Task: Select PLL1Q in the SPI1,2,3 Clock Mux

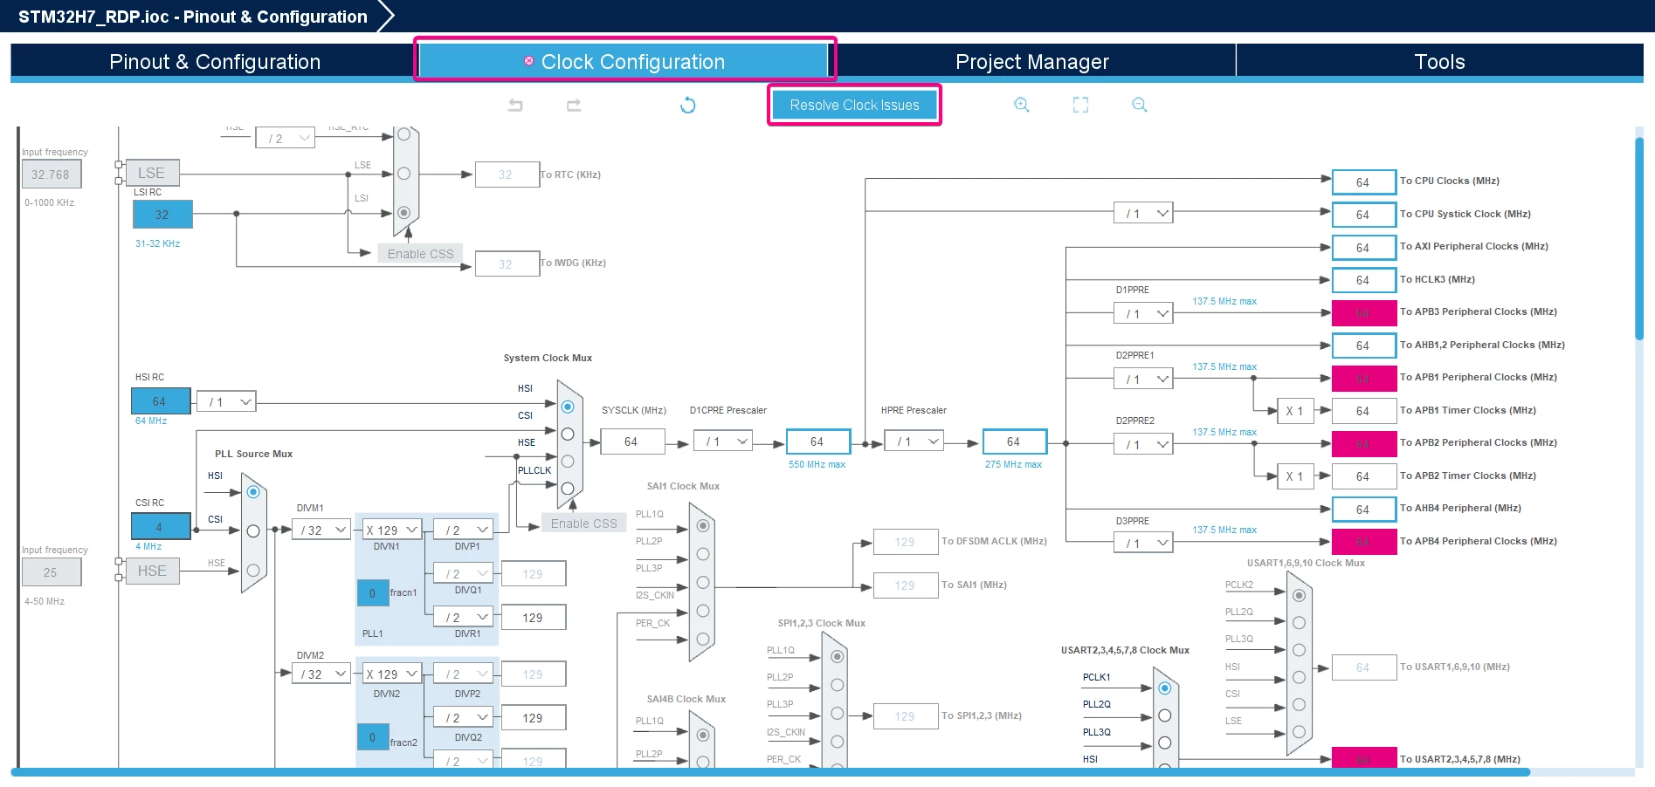Action: (x=838, y=656)
